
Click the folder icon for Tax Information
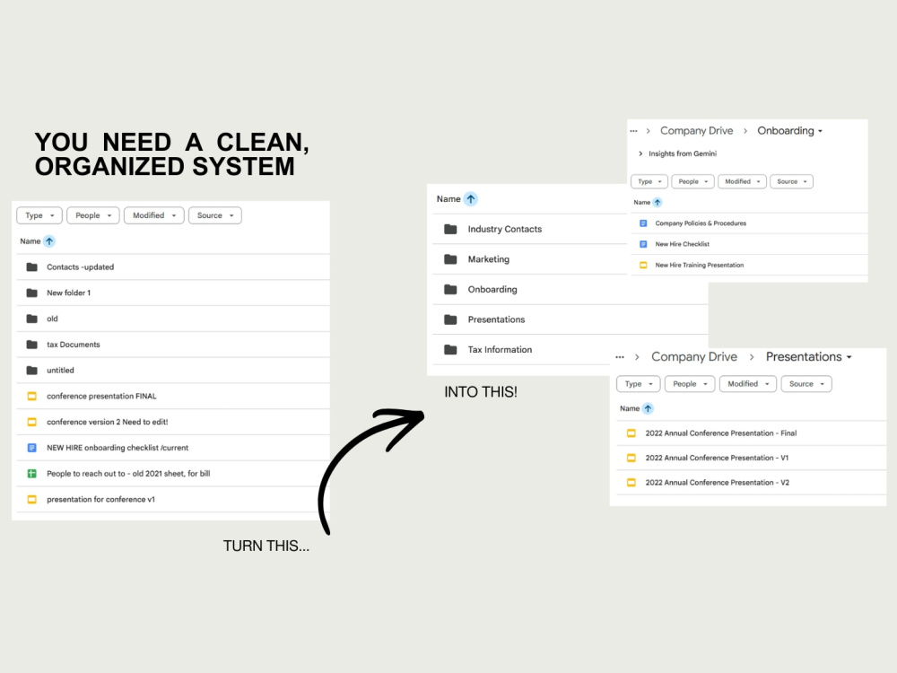pyautogui.click(x=451, y=350)
